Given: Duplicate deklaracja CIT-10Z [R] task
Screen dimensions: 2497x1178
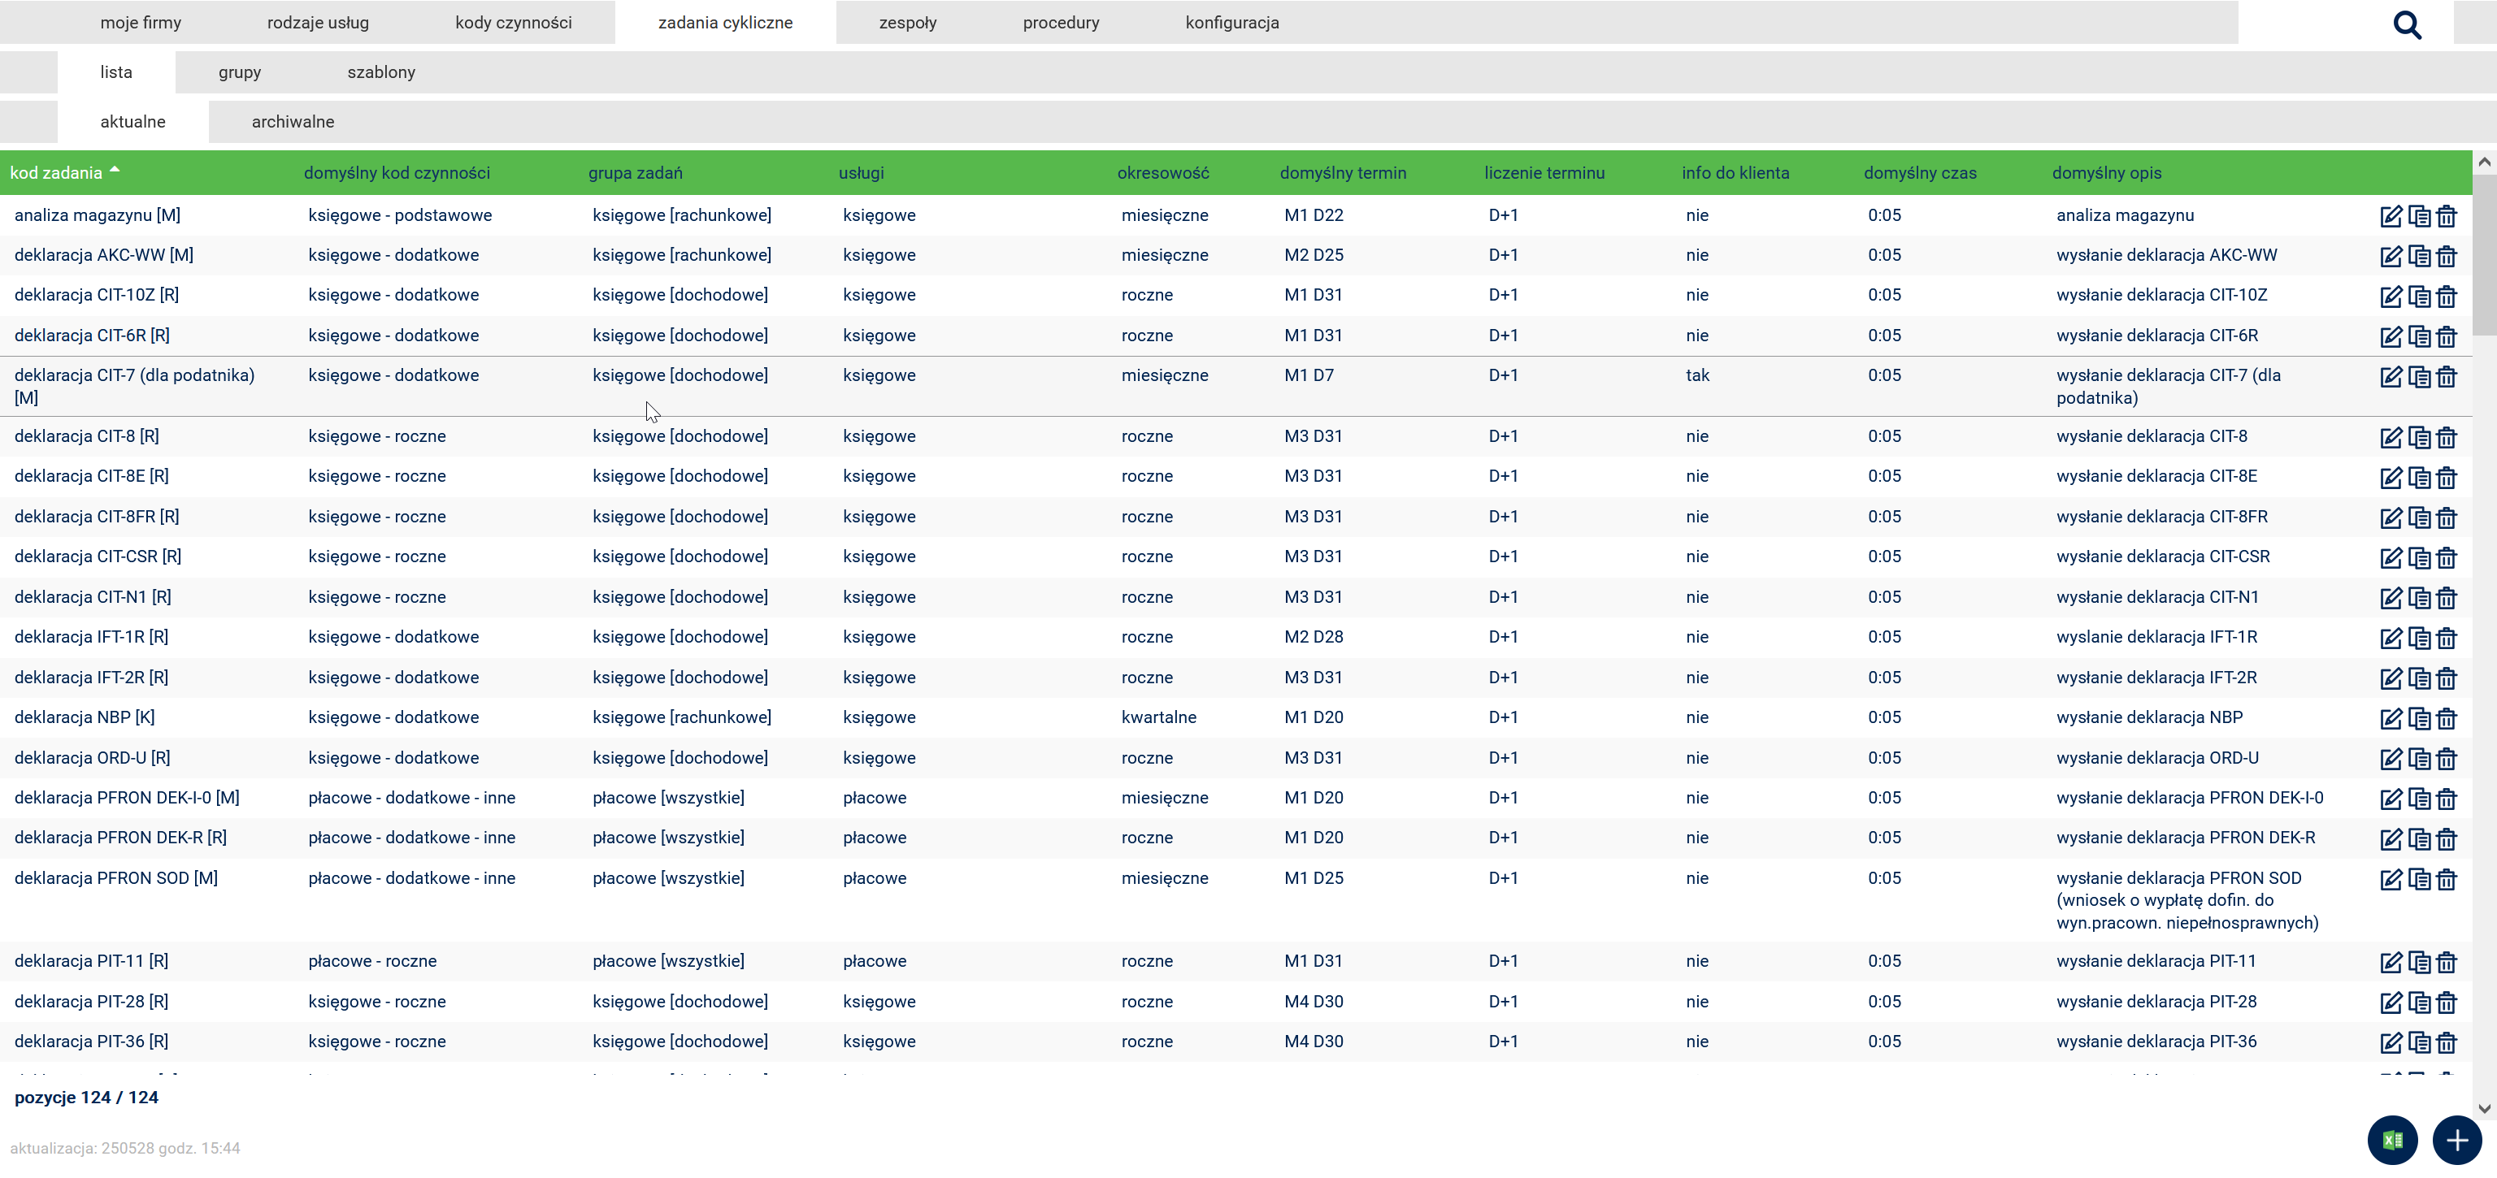Looking at the screenshot, I should (x=2420, y=296).
